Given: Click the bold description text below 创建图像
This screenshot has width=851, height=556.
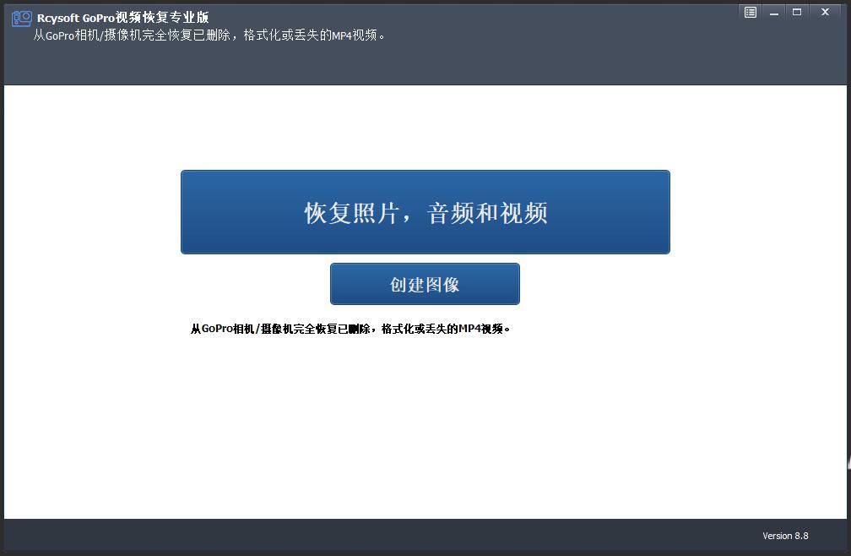Looking at the screenshot, I should [x=350, y=329].
